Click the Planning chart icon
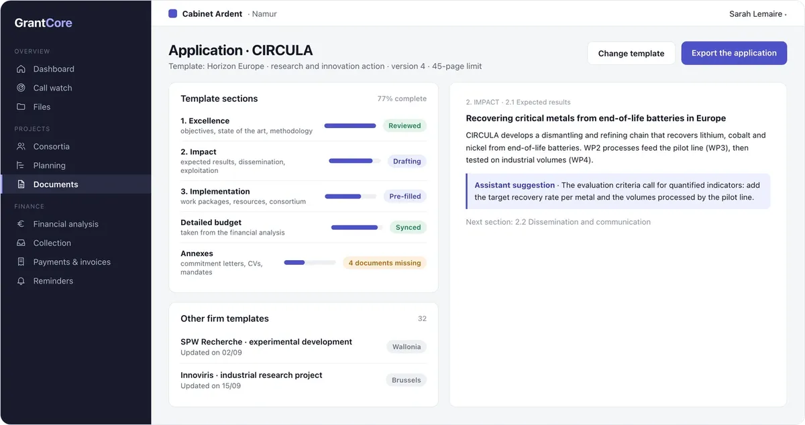The image size is (805, 425). coord(21,165)
